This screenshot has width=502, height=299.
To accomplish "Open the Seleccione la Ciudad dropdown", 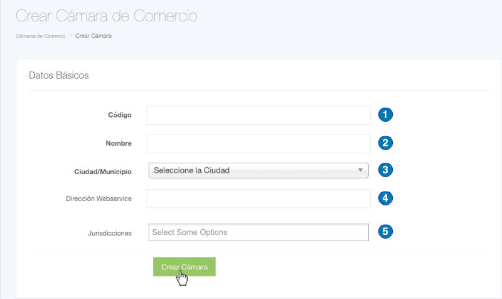I will click(259, 170).
